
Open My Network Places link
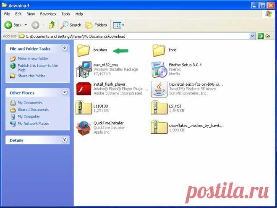(x=33, y=123)
